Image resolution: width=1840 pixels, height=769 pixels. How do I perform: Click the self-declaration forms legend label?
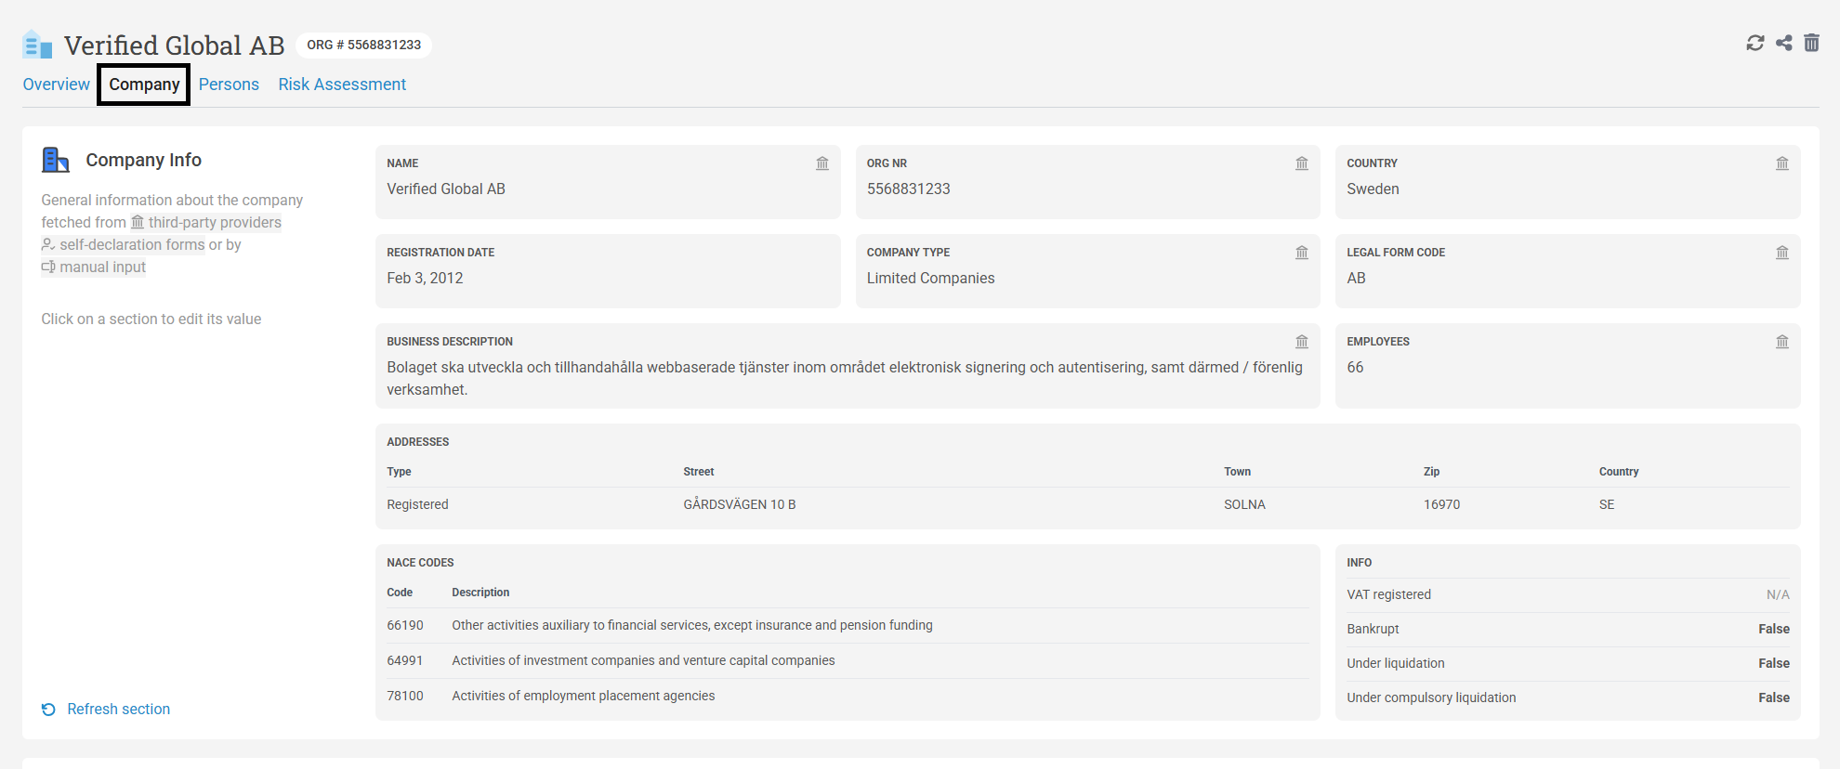pyautogui.click(x=132, y=244)
